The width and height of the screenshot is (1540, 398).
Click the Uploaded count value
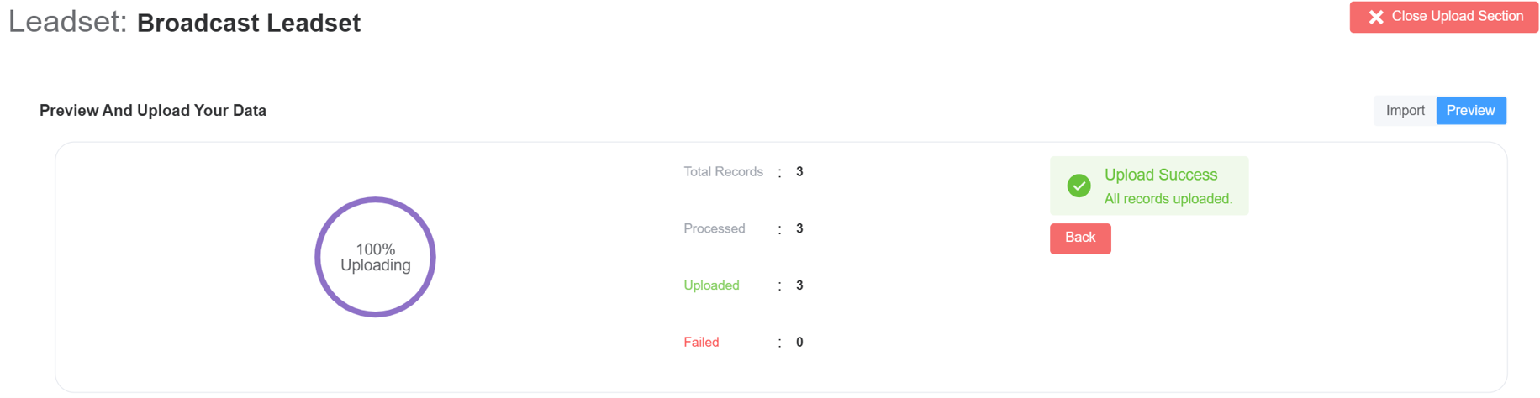pos(799,285)
